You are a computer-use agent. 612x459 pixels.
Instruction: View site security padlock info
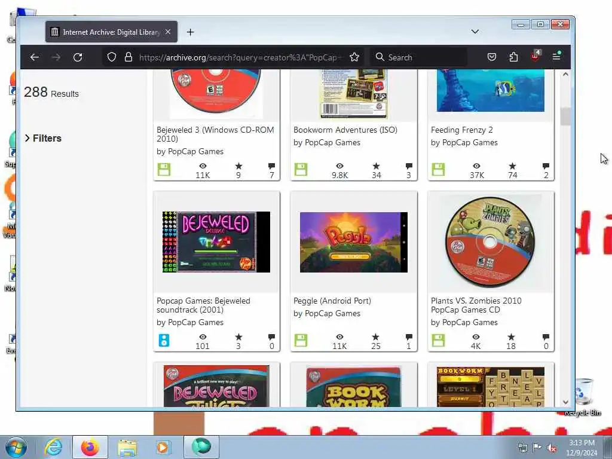(128, 57)
